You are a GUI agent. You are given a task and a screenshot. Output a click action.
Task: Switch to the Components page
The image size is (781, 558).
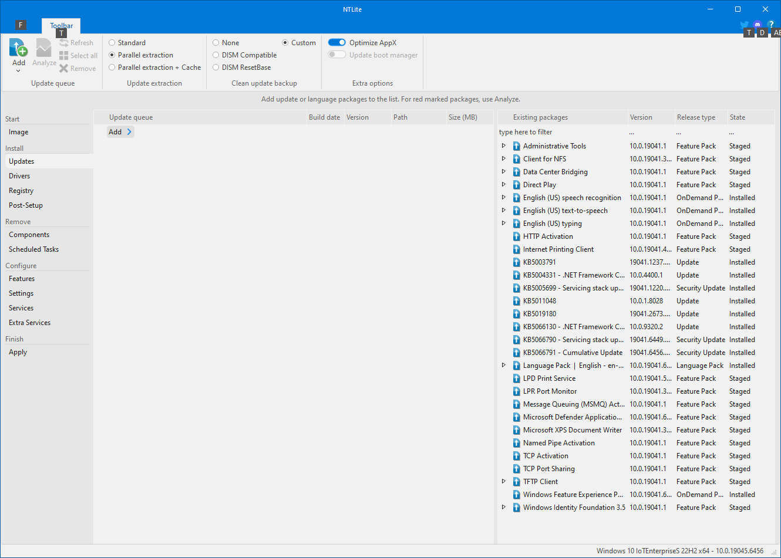tap(29, 235)
